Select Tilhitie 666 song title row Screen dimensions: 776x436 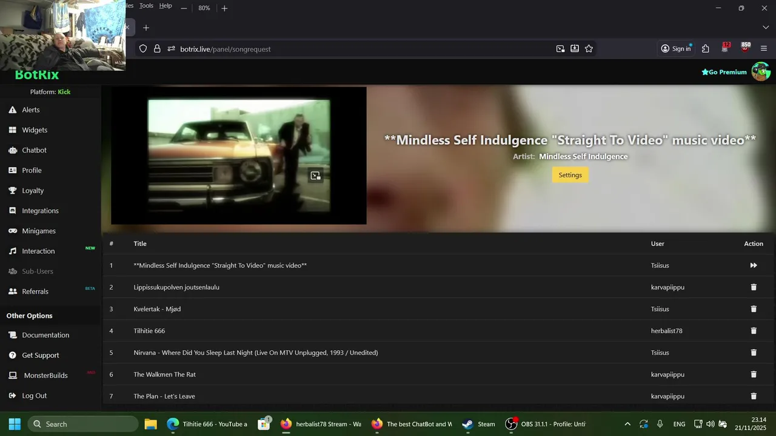149,331
